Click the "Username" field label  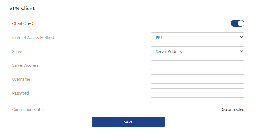[21, 79]
